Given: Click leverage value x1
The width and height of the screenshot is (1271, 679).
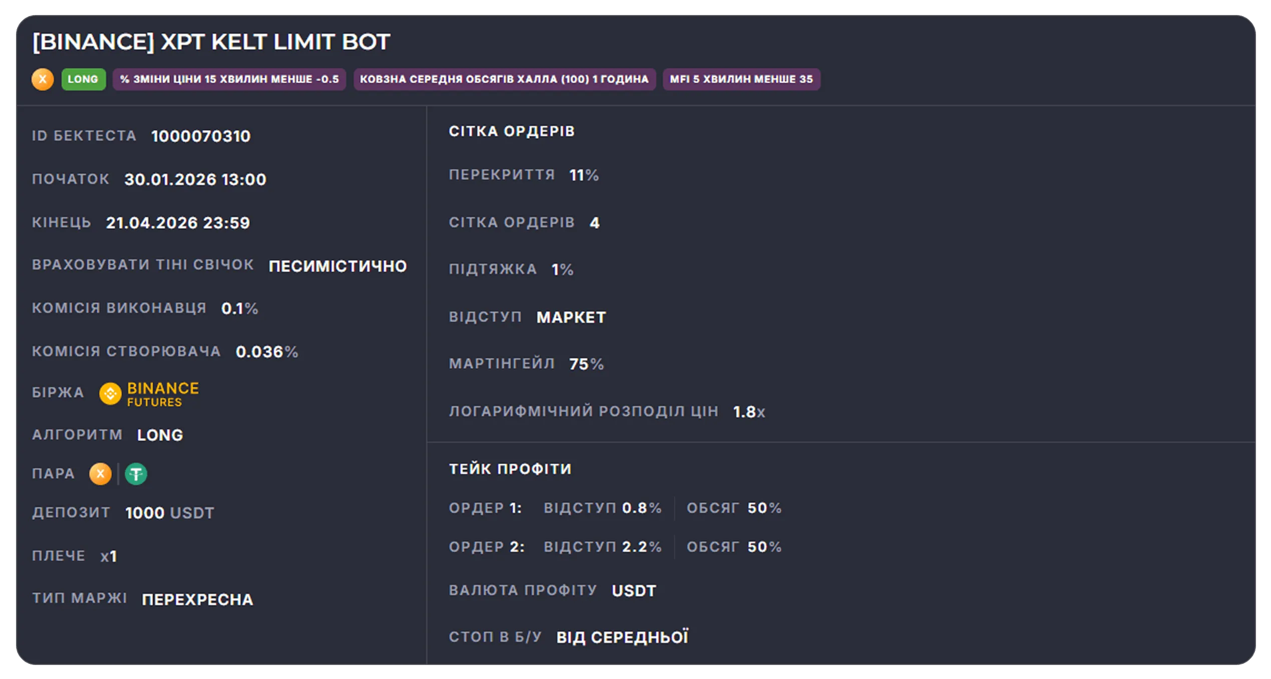Looking at the screenshot, I should click(109, 556).
